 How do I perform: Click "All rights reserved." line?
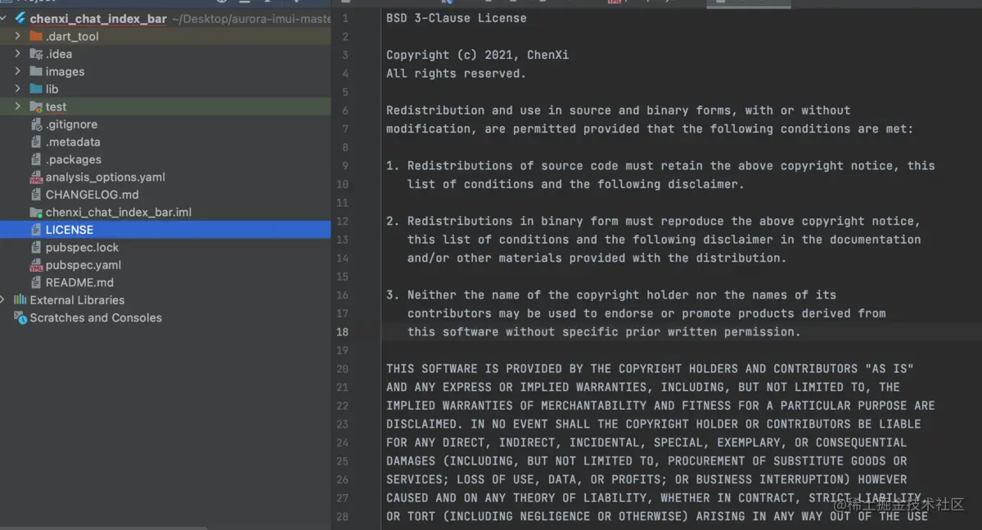456,74
